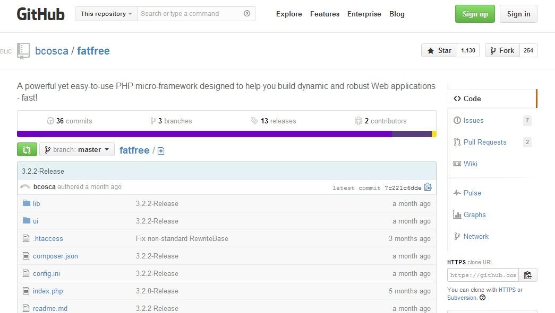
Task: Fork the fatfree repository
Action: [501, 50]
